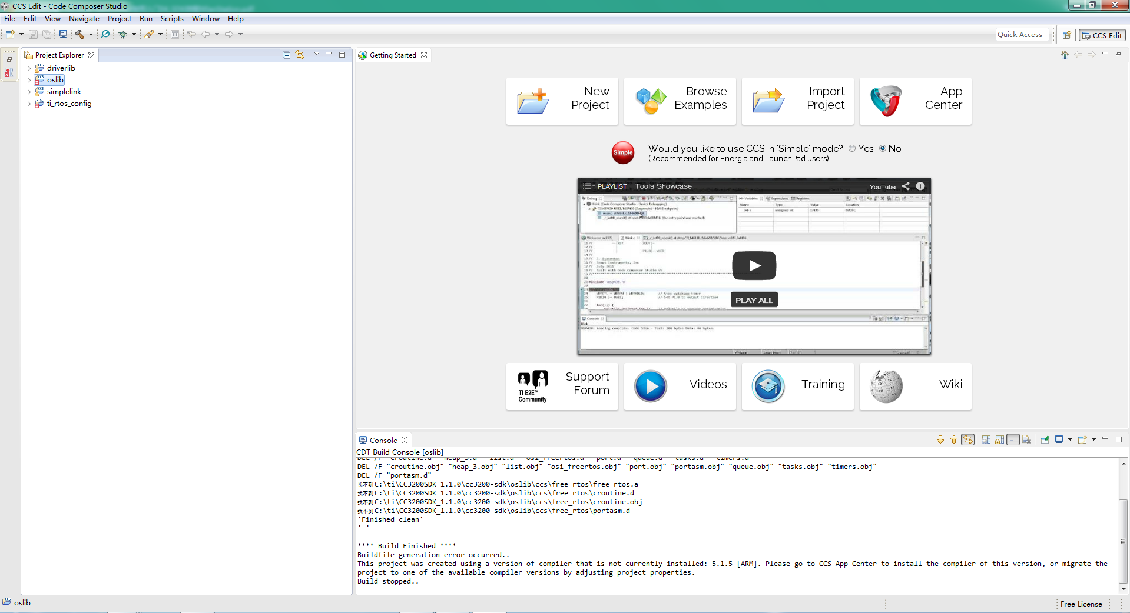Click the flashlight toolbar icon
1130x613 pixels.
pos(150,34)
